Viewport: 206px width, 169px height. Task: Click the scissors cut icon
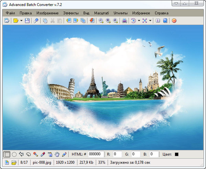53,21
